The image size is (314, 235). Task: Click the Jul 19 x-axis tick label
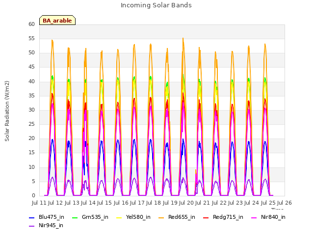[170, 203]
